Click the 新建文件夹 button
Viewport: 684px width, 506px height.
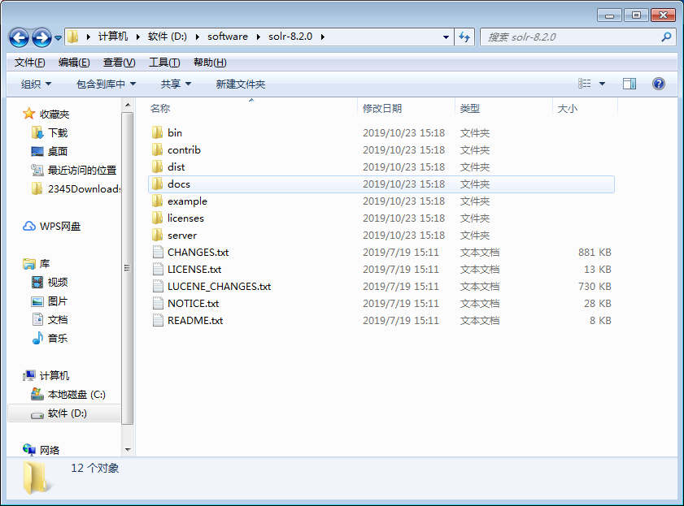tap(241, 84)
